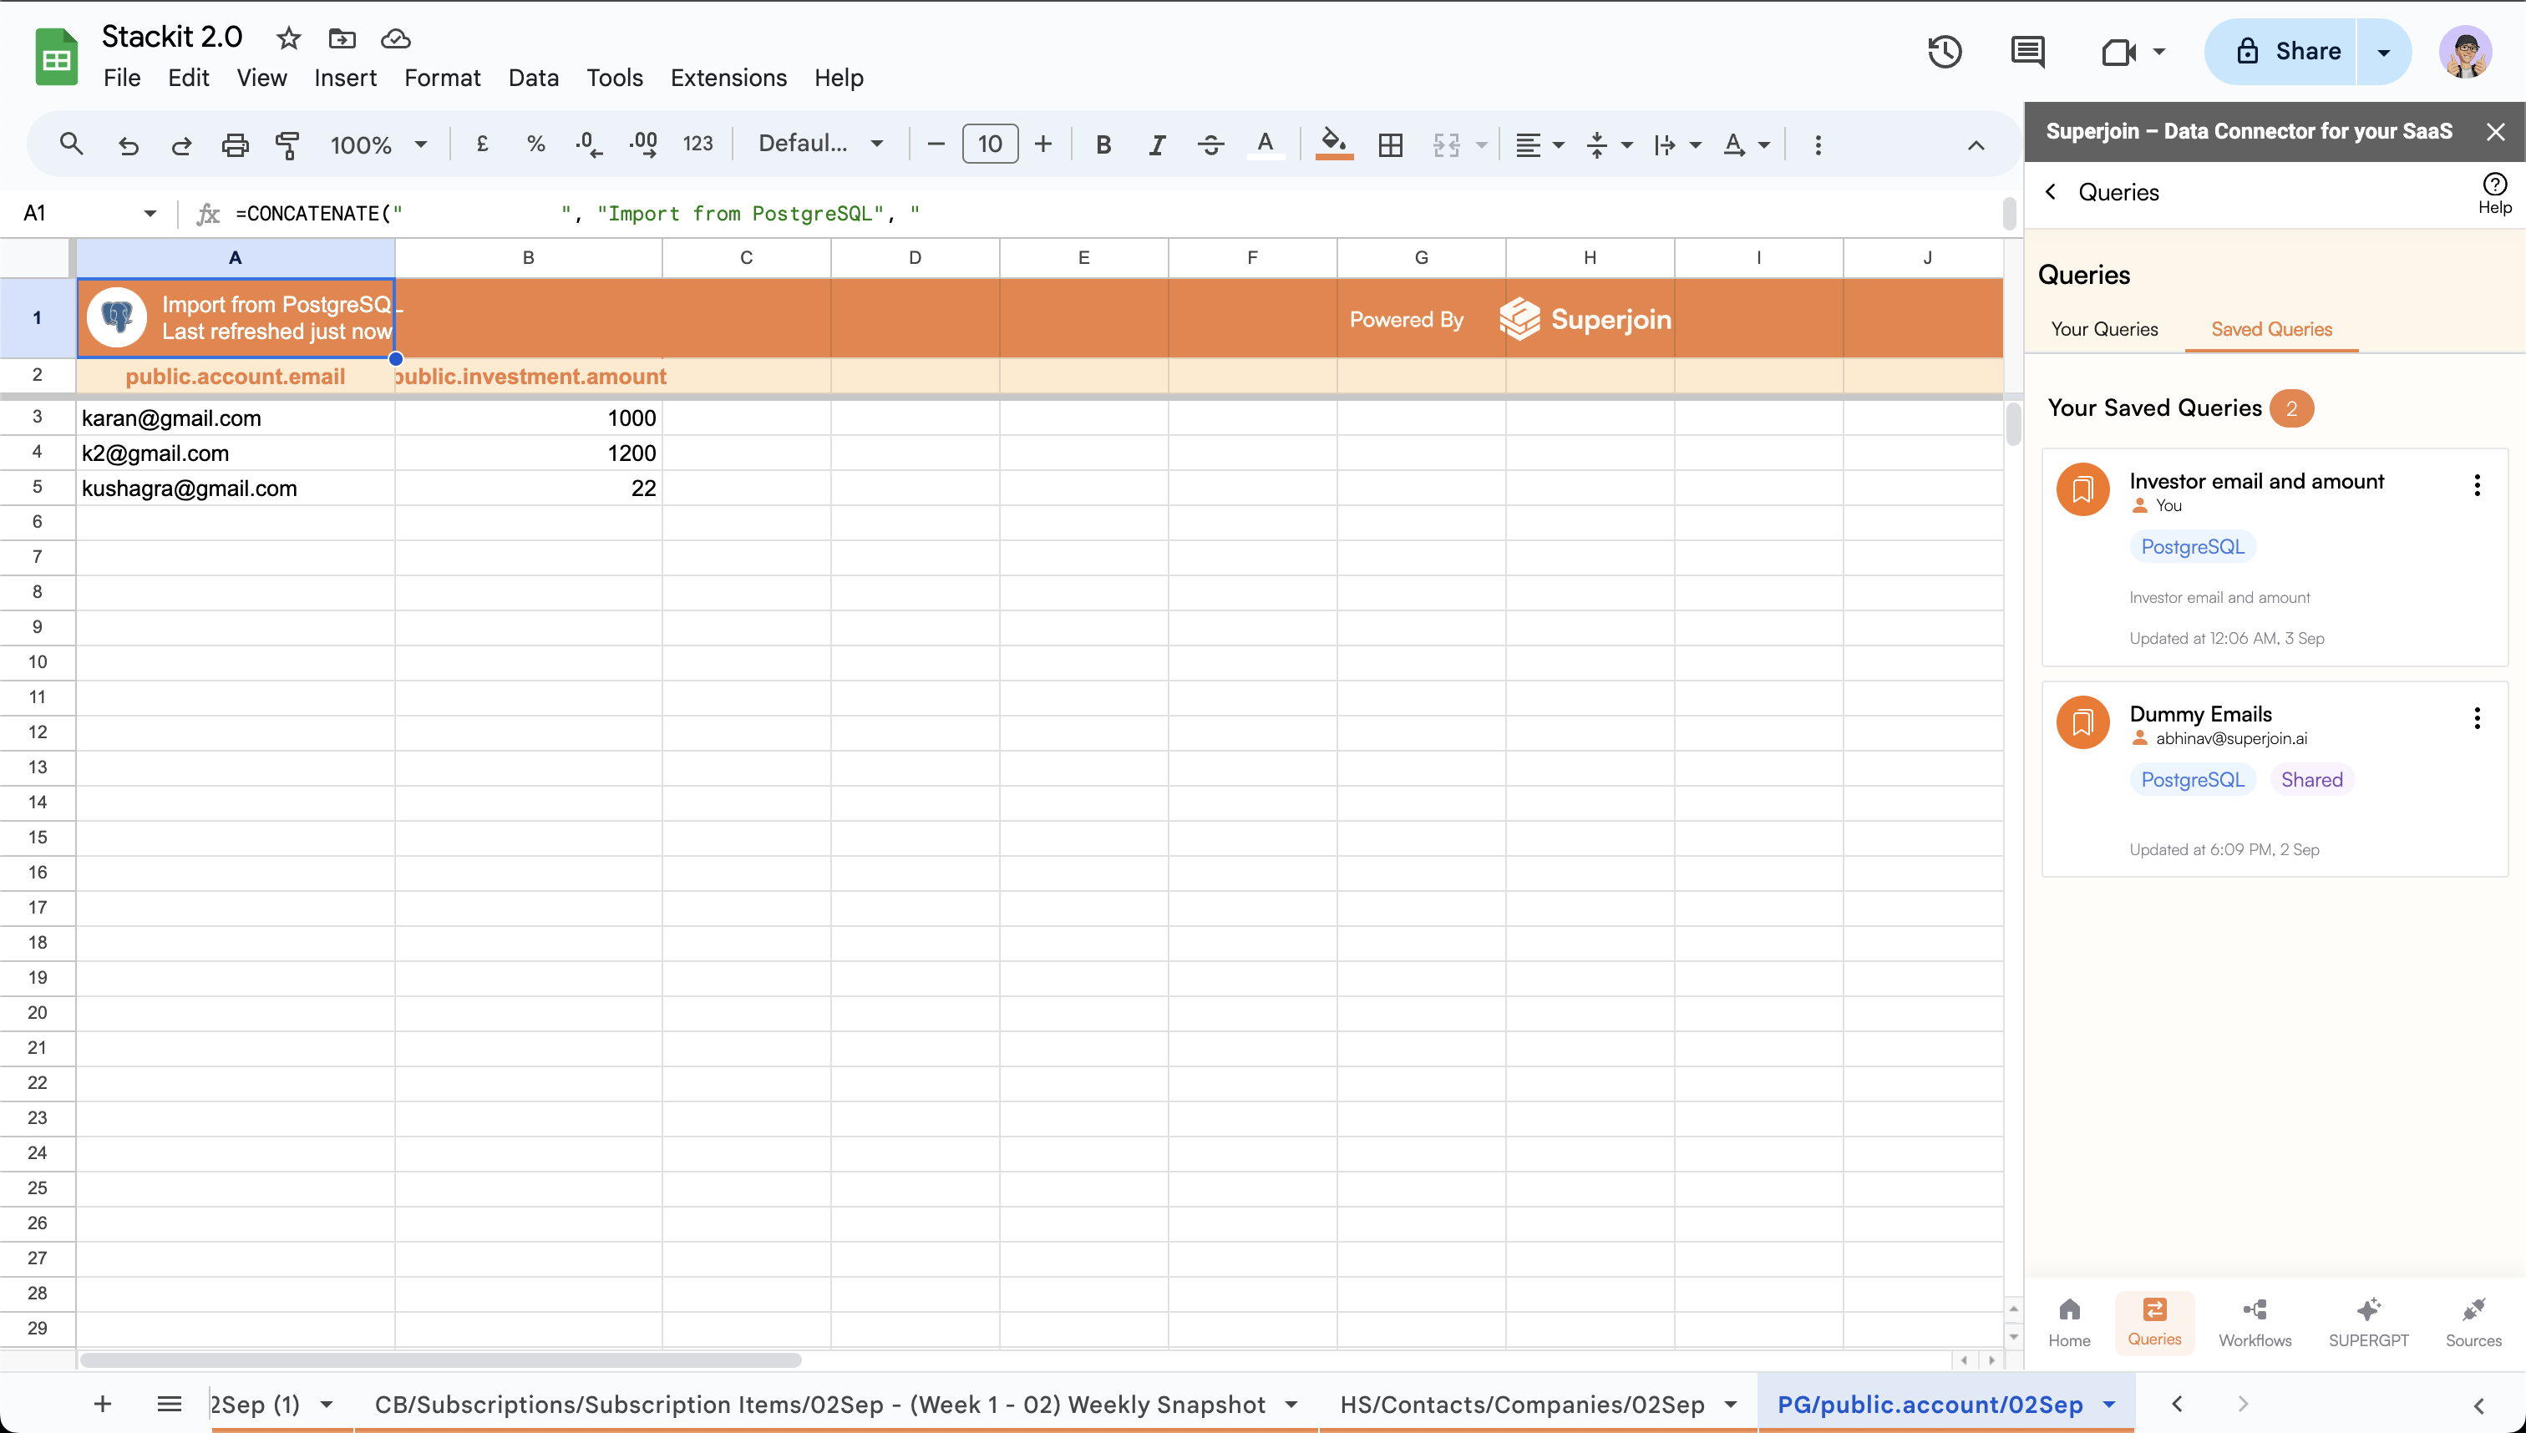Toggle italic formatting
This screenshot has width=2526, height=1433.
pyautogui.click(x=1157, y=144)
